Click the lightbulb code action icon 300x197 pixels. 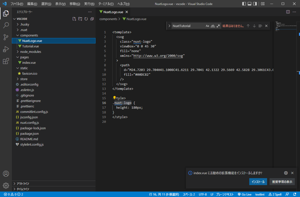114,98
